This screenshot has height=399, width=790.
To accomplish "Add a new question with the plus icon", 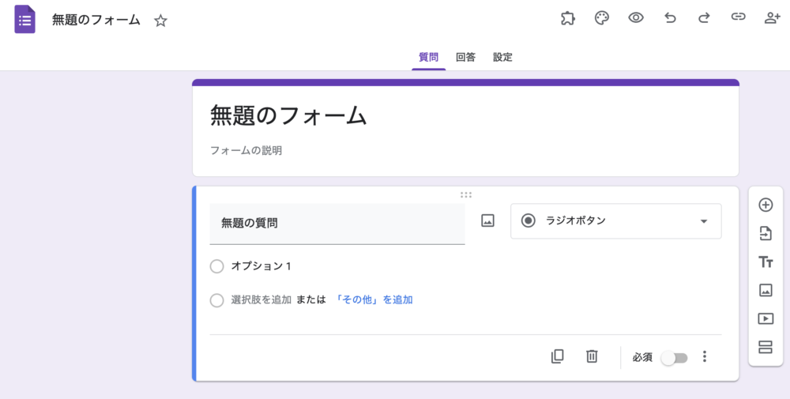I will click(765, 205).
